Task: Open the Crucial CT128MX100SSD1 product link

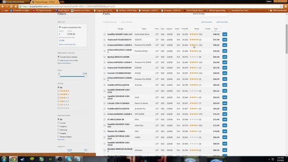Action: (119, 73)
